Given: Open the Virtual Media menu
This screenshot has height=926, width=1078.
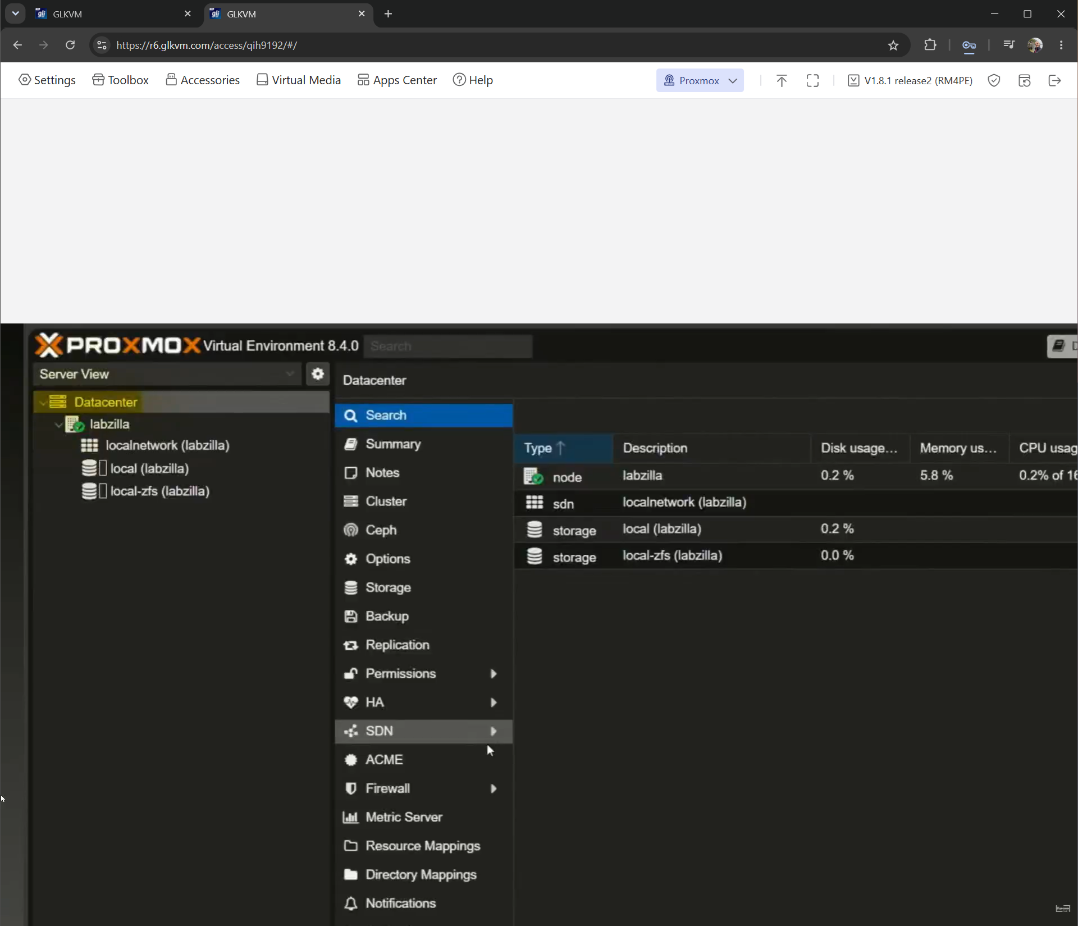Looking at the screenshot, I should [x=298, y=80].
